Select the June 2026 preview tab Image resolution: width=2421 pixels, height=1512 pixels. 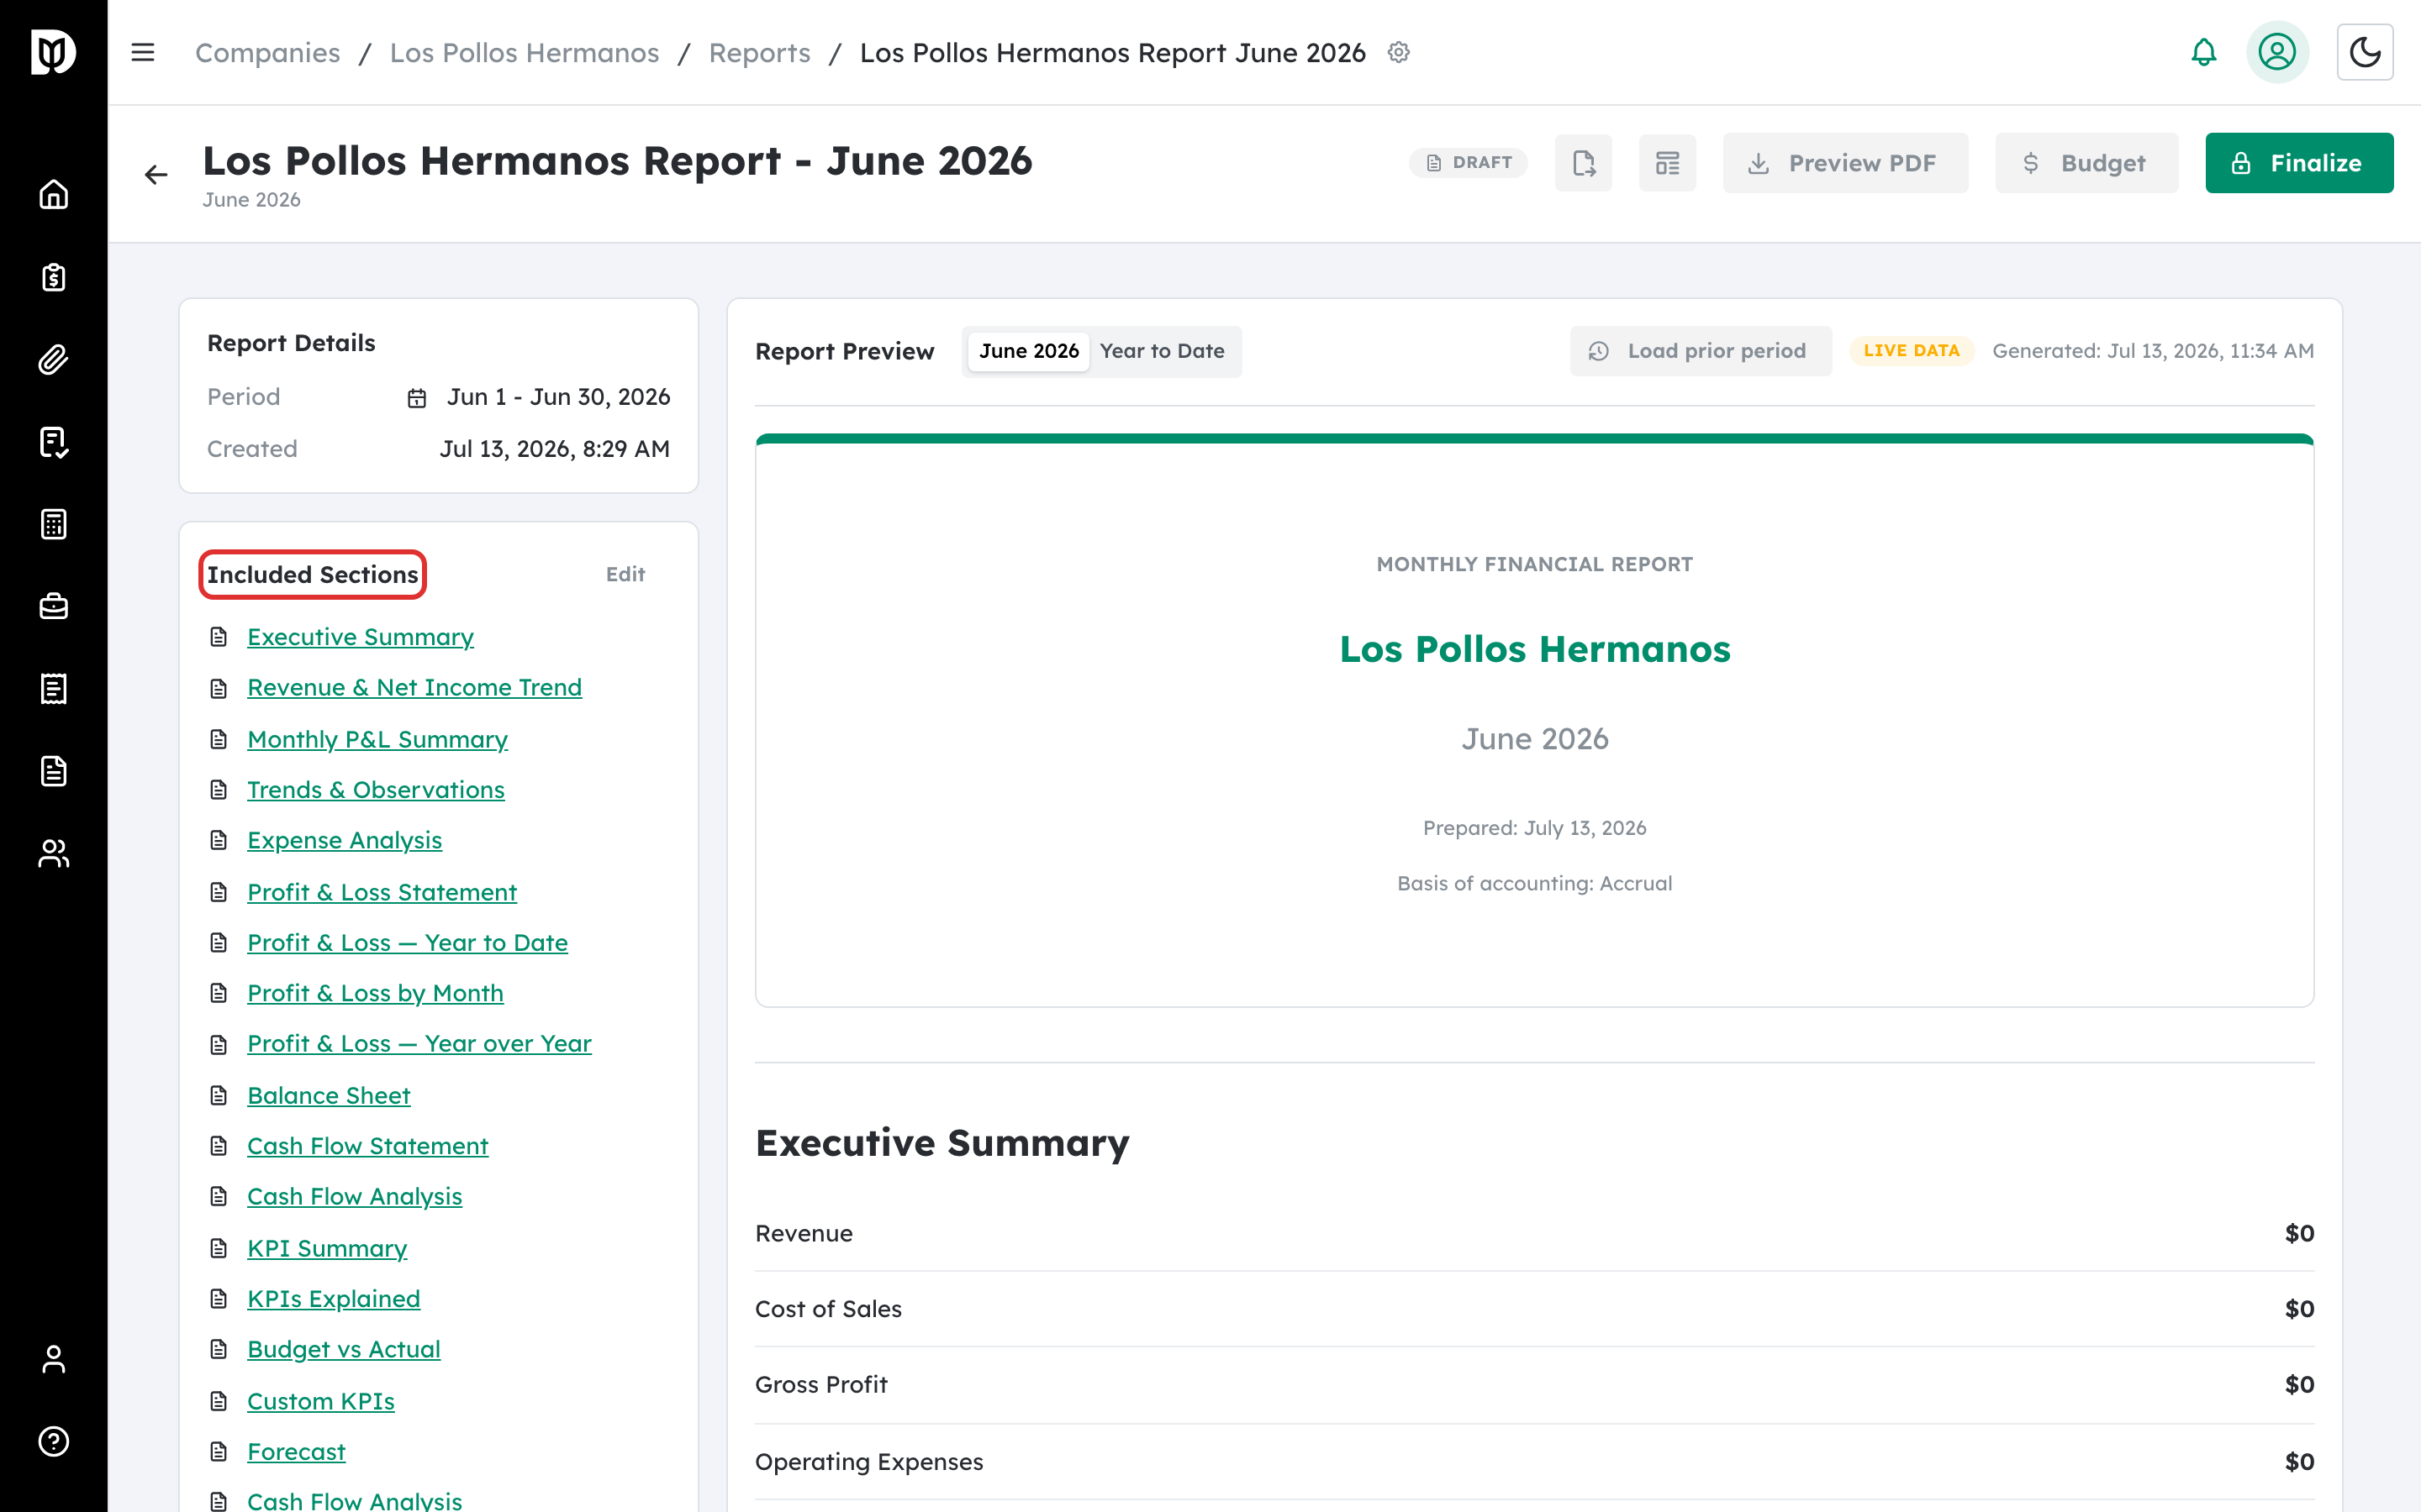pyautogui.click(x=1028, y=351)
